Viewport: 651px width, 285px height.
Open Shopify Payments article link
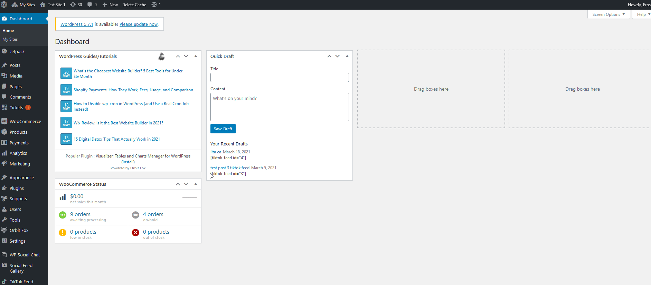133,90
